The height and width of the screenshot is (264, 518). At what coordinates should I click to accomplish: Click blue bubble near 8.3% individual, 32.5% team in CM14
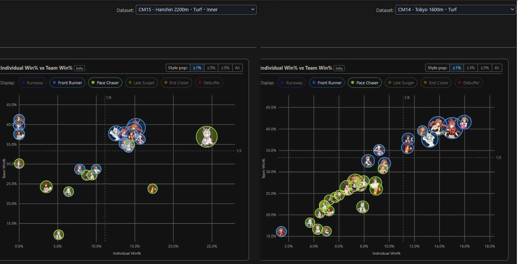[368, 161]
